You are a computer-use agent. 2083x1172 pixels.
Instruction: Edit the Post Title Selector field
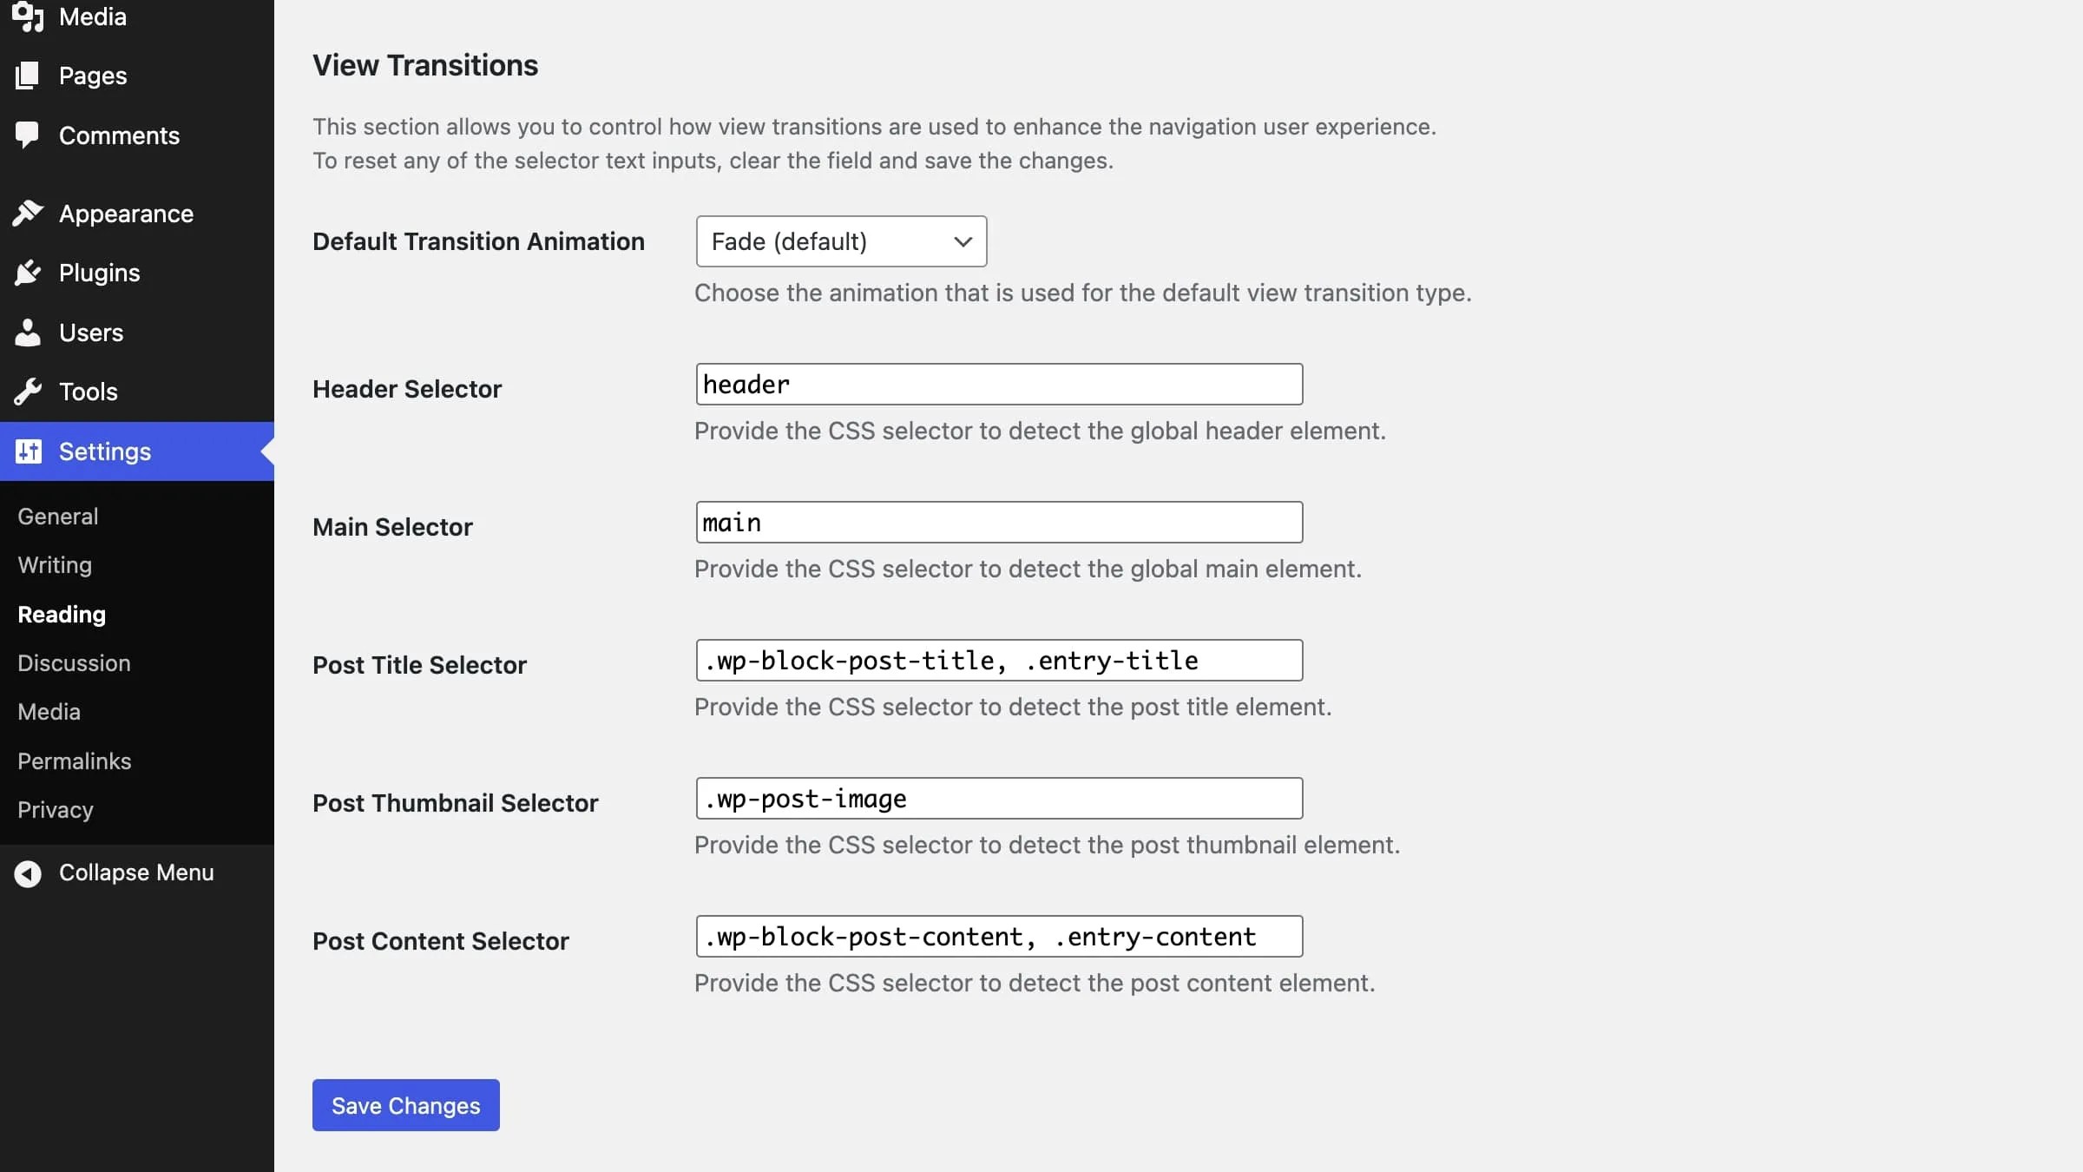(998, 661)
